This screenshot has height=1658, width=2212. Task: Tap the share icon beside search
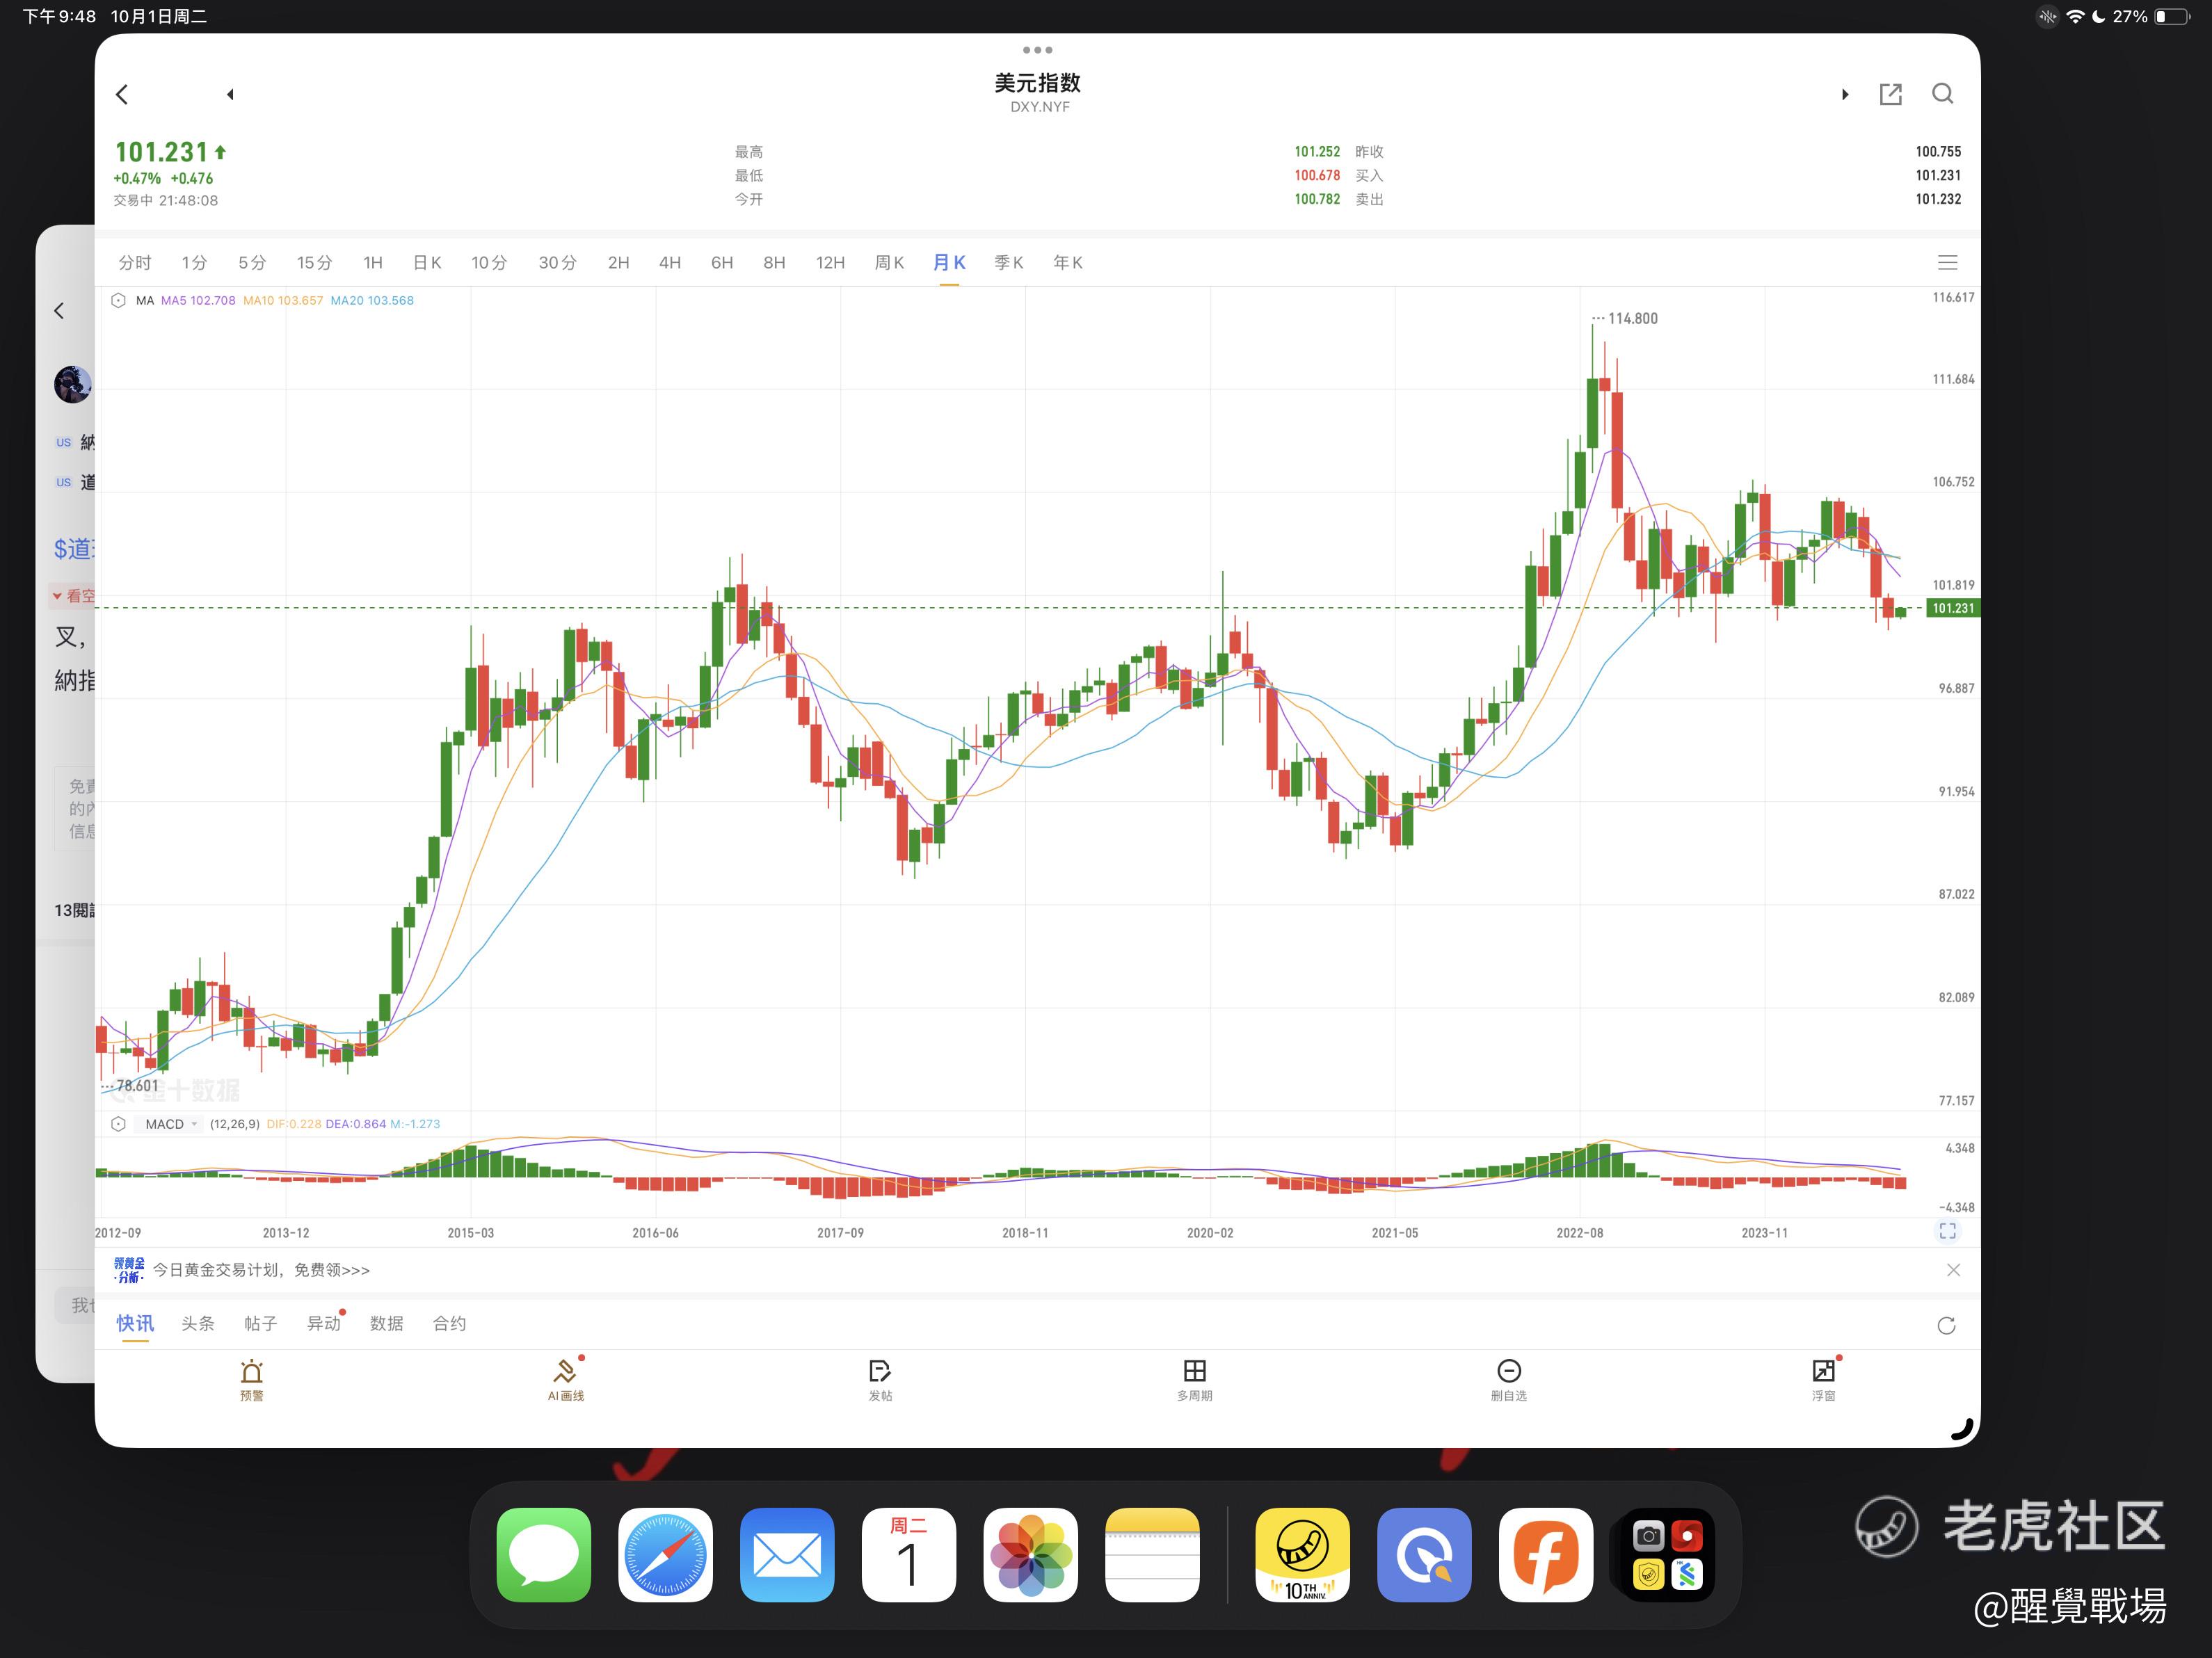pos(1890,94)
